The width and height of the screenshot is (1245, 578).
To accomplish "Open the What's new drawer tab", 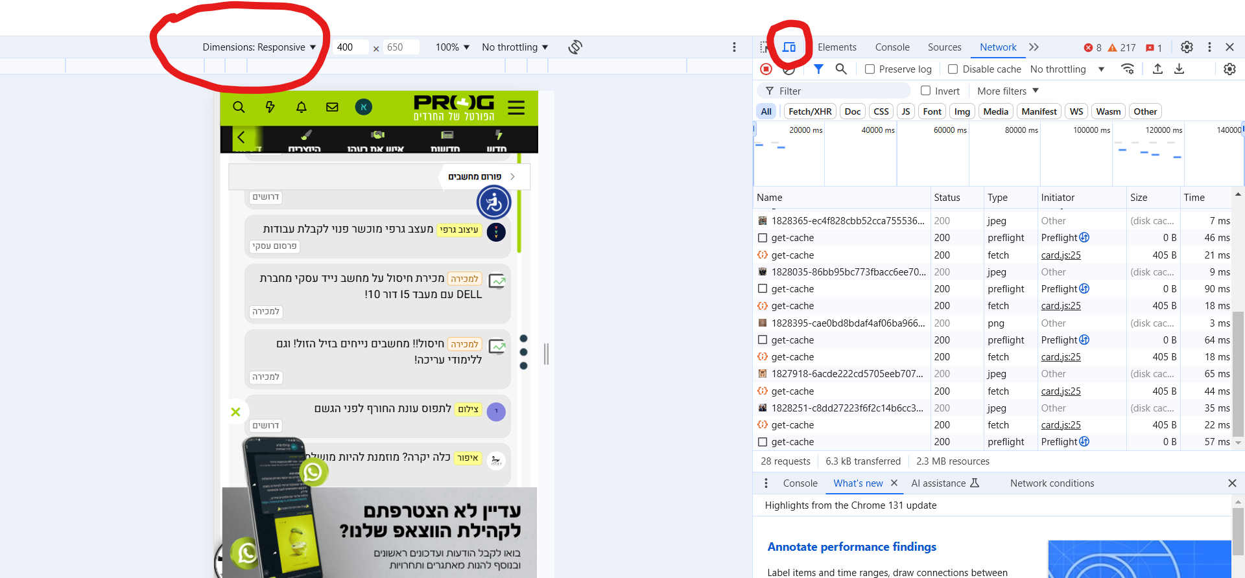I will (x=858, y=483).
